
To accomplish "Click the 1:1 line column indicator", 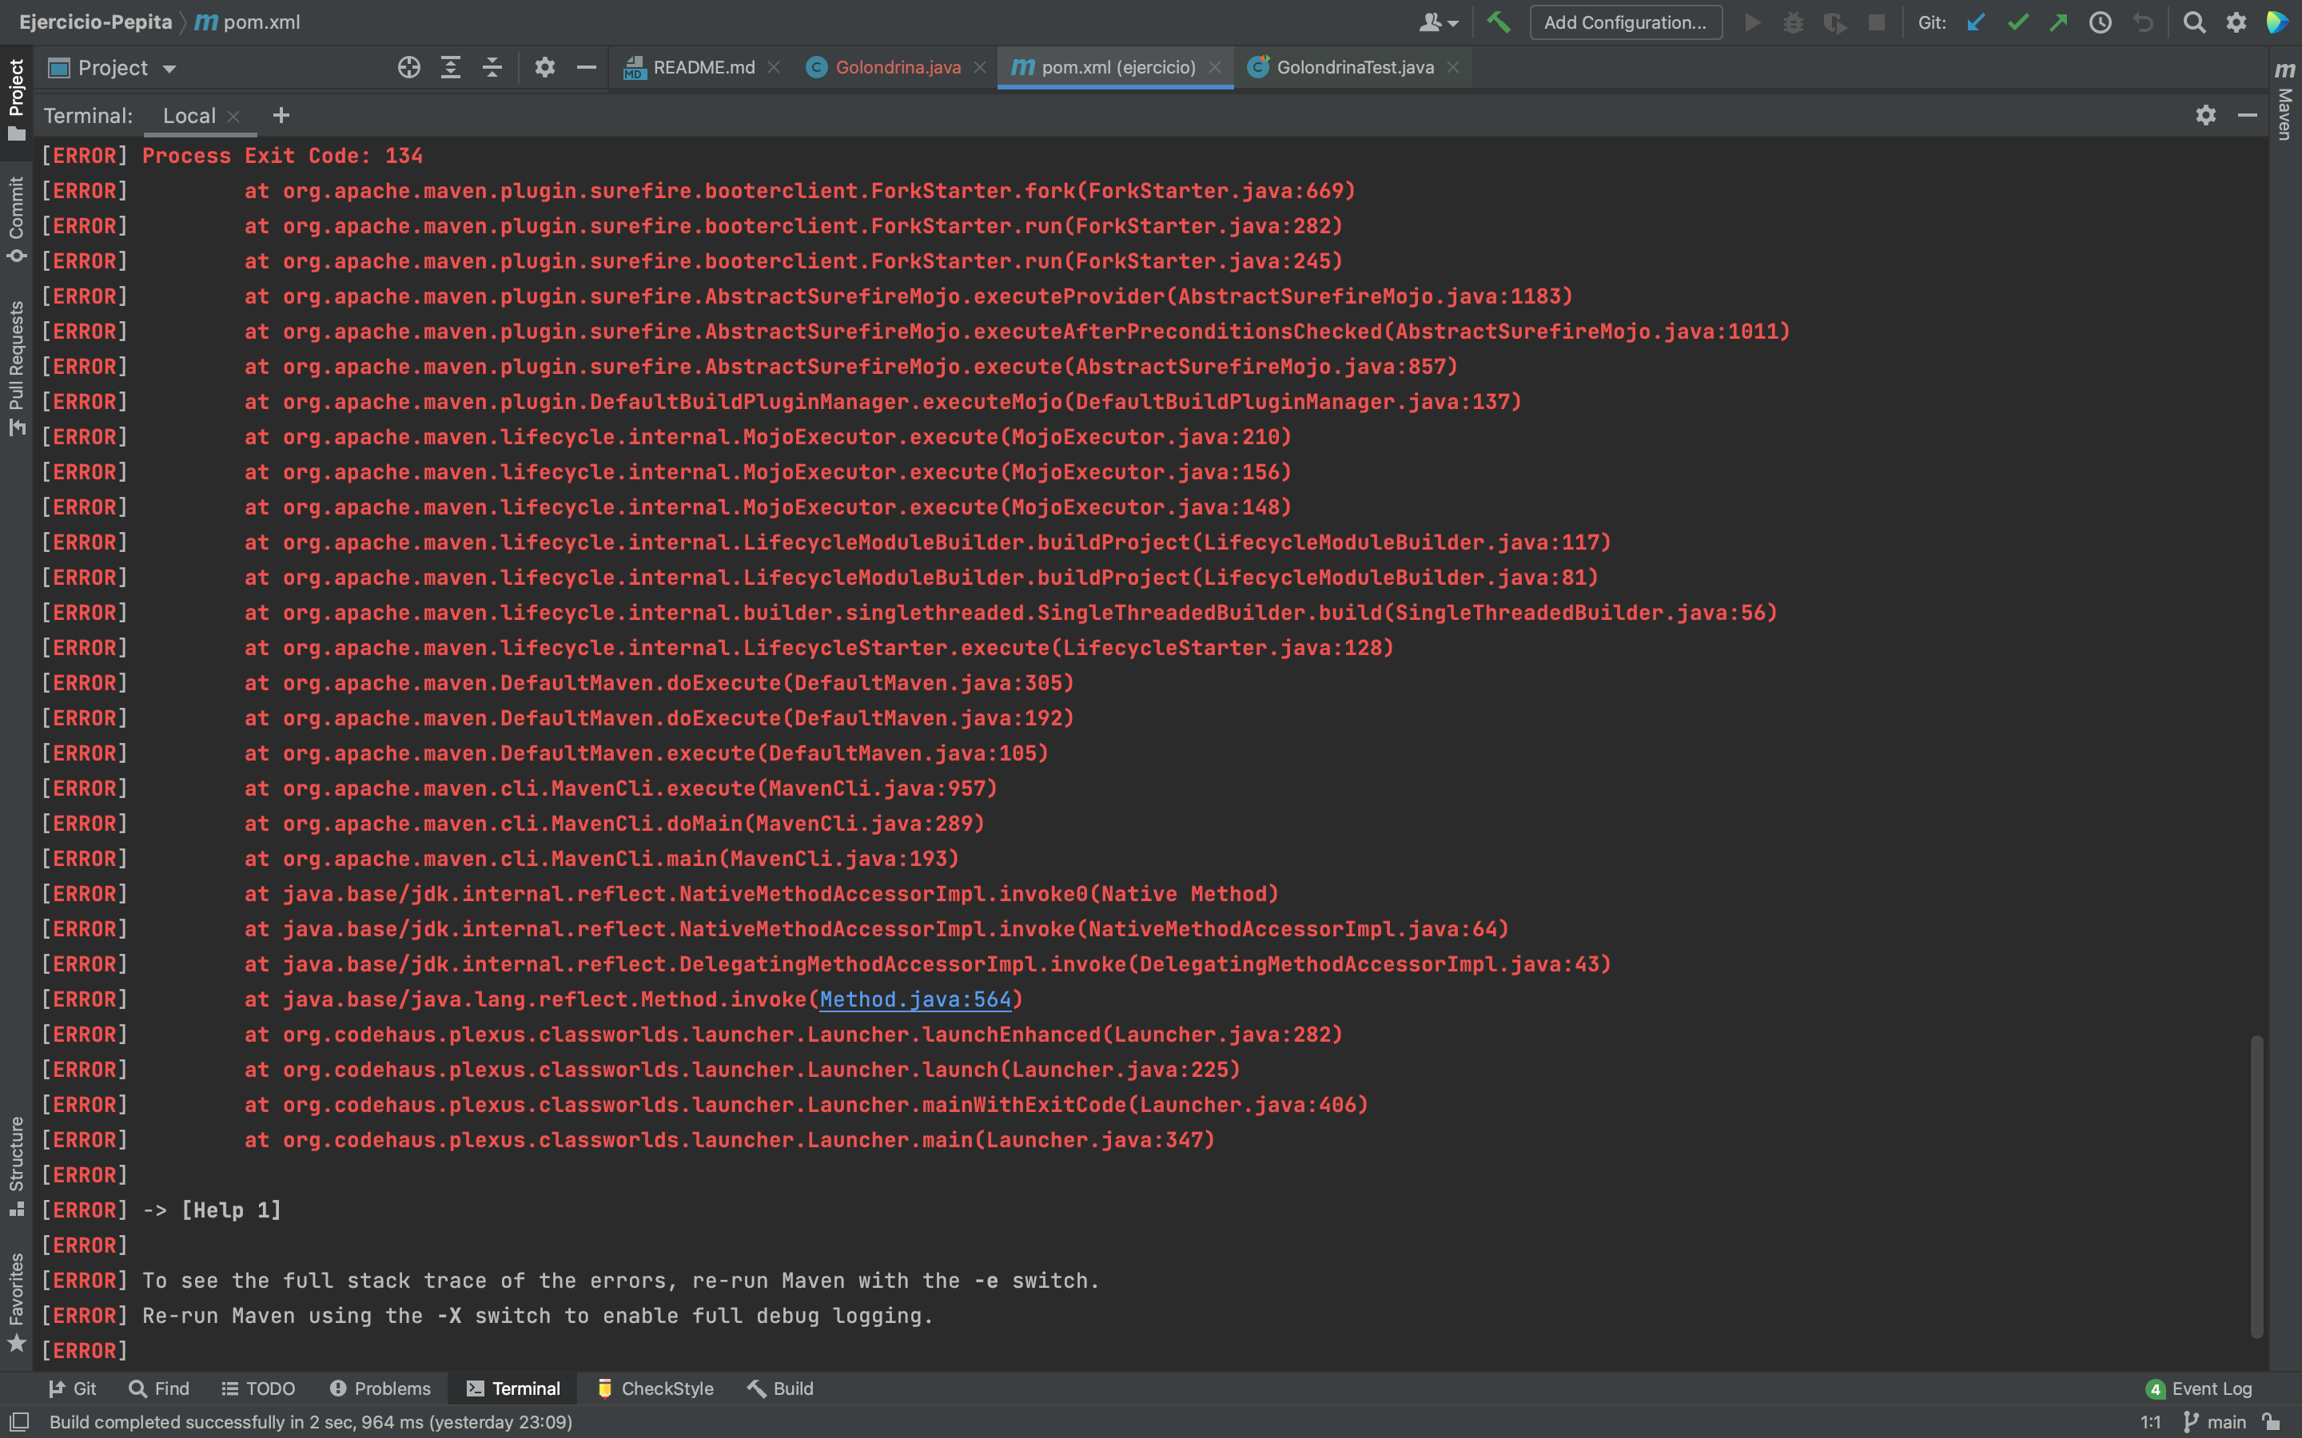I will click(x=2150, y=1422).
